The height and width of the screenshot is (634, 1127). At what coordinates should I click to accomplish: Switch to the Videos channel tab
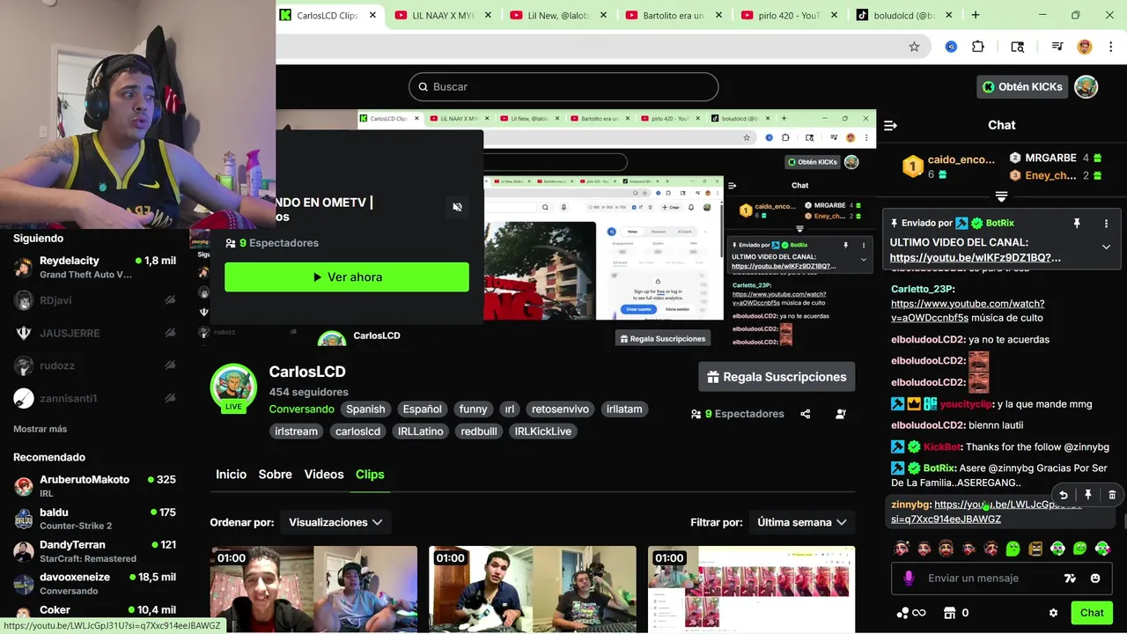[324, 474]
